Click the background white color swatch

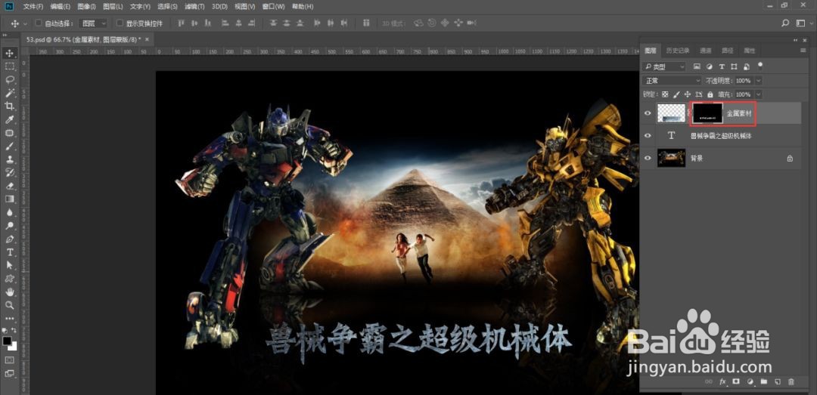click(x=14, y=347)
